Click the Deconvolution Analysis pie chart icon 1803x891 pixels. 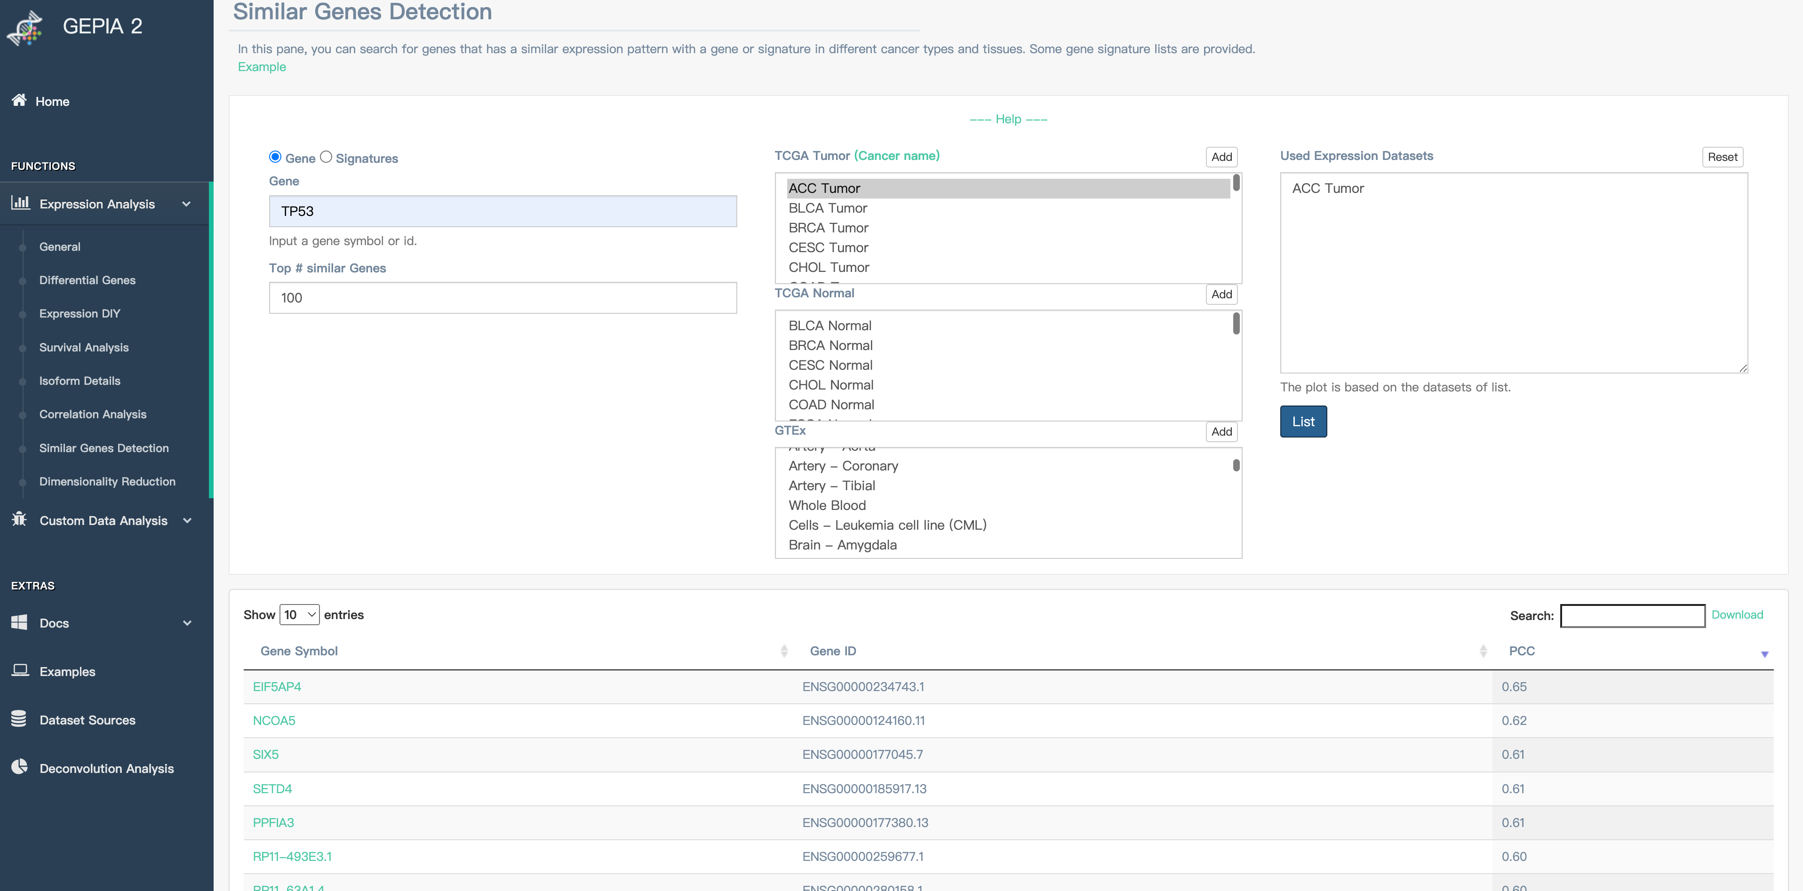[x=20, y=767]
